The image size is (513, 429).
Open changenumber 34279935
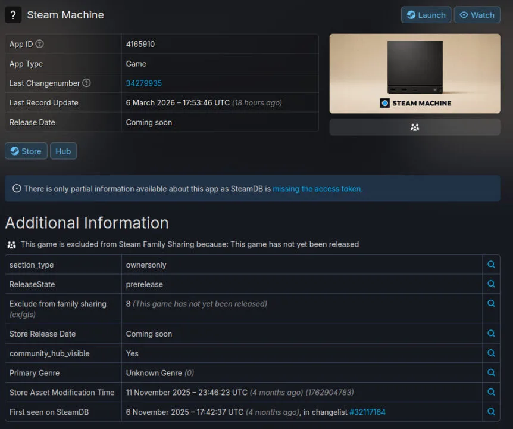click(143, 83)
